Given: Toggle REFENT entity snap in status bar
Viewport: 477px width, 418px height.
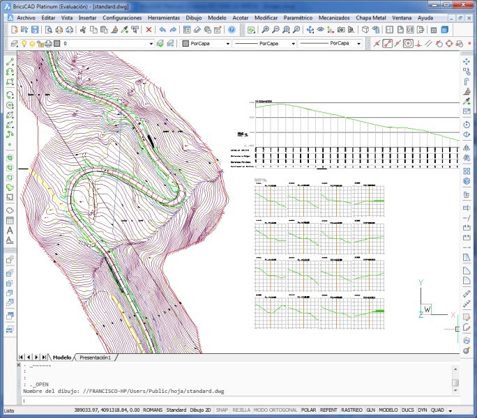Looking at the screenshot, I should click(x=329, y=410).
